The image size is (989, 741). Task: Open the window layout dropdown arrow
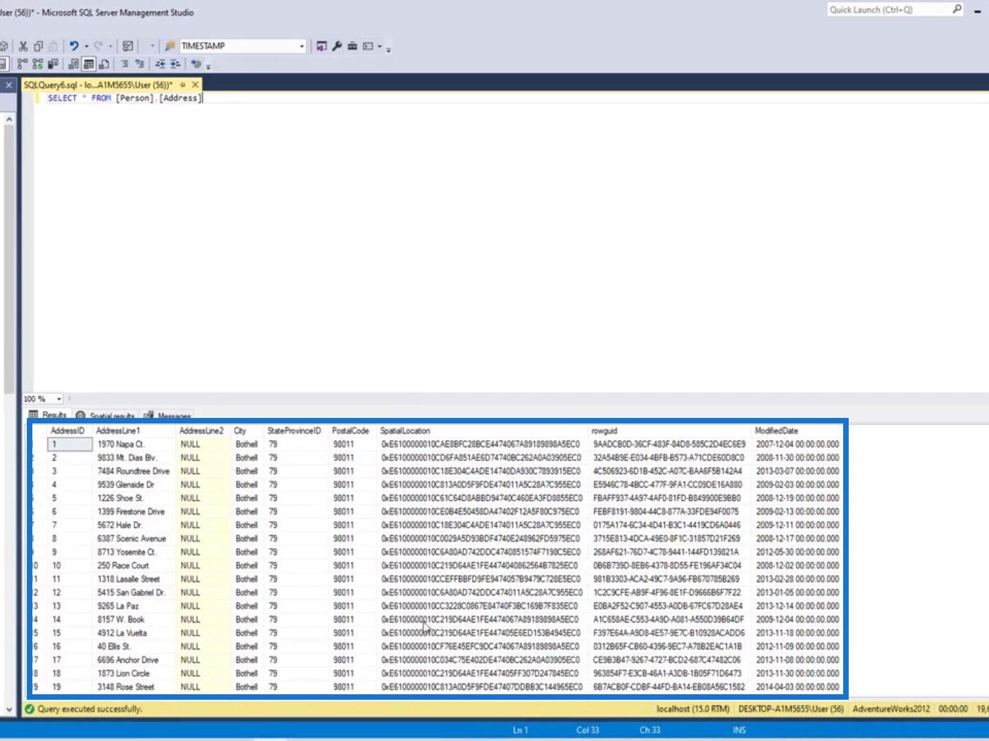(x=380, y=46)
